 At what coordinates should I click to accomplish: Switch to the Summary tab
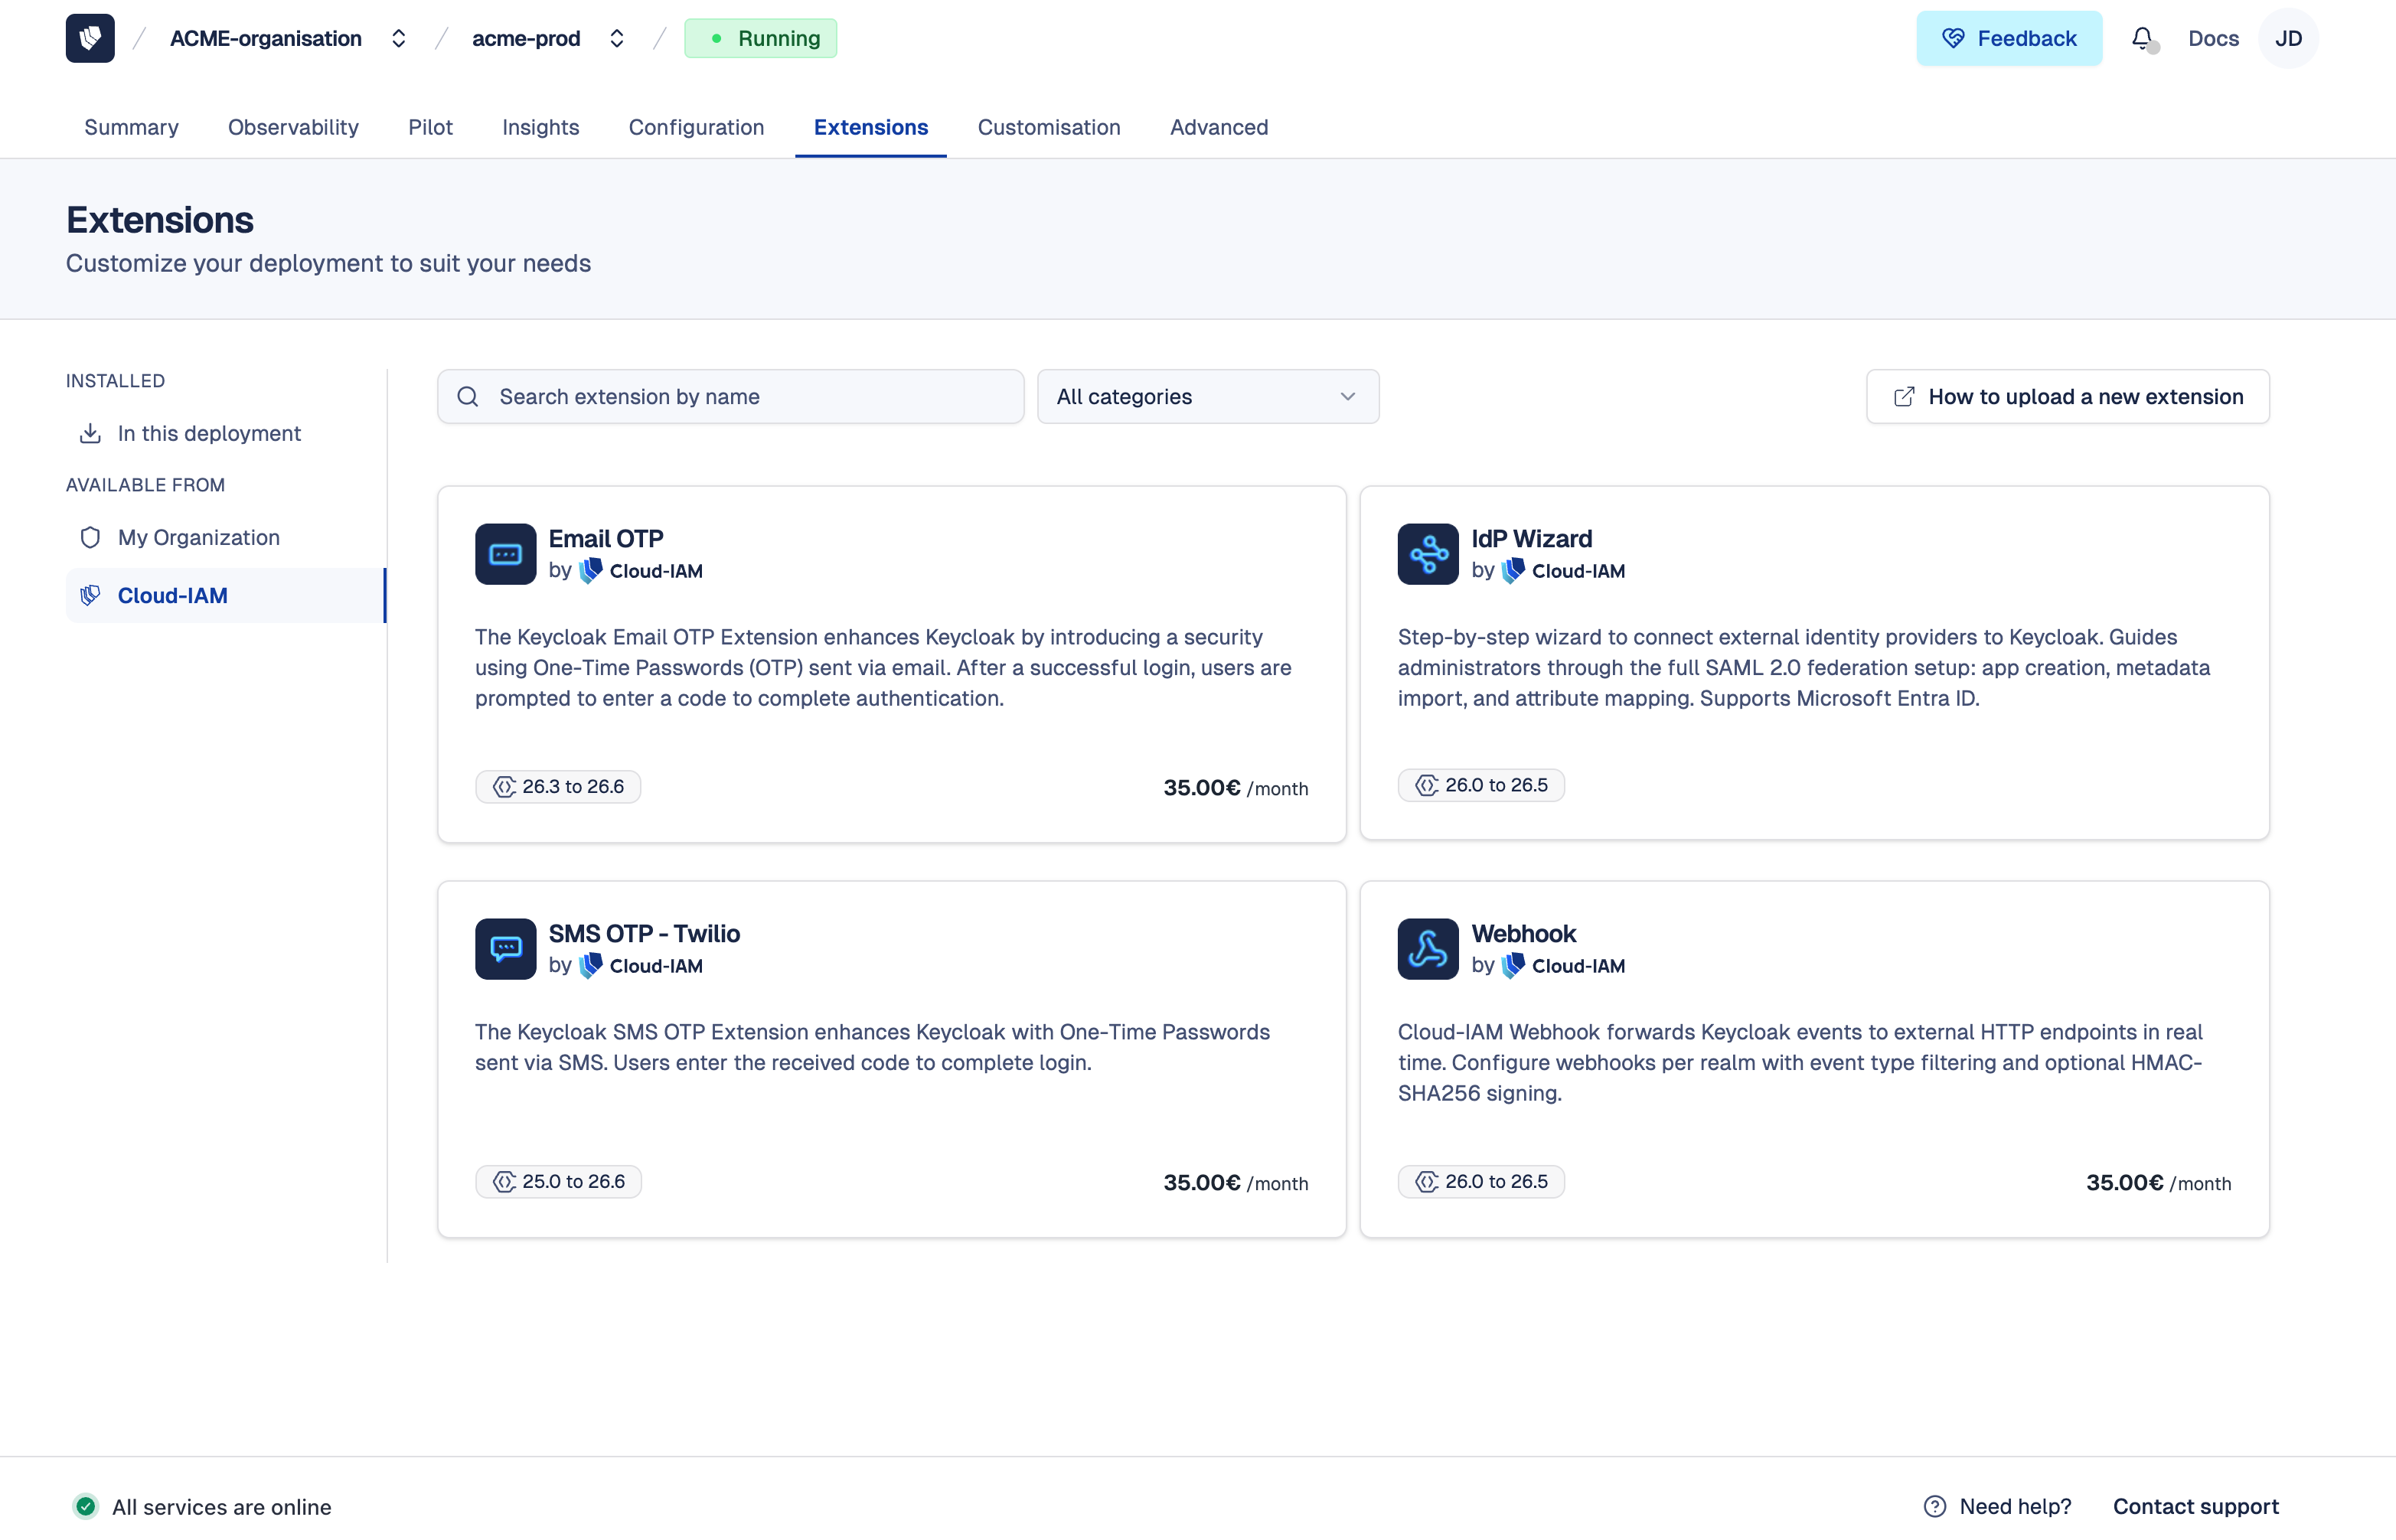point(131,127)
